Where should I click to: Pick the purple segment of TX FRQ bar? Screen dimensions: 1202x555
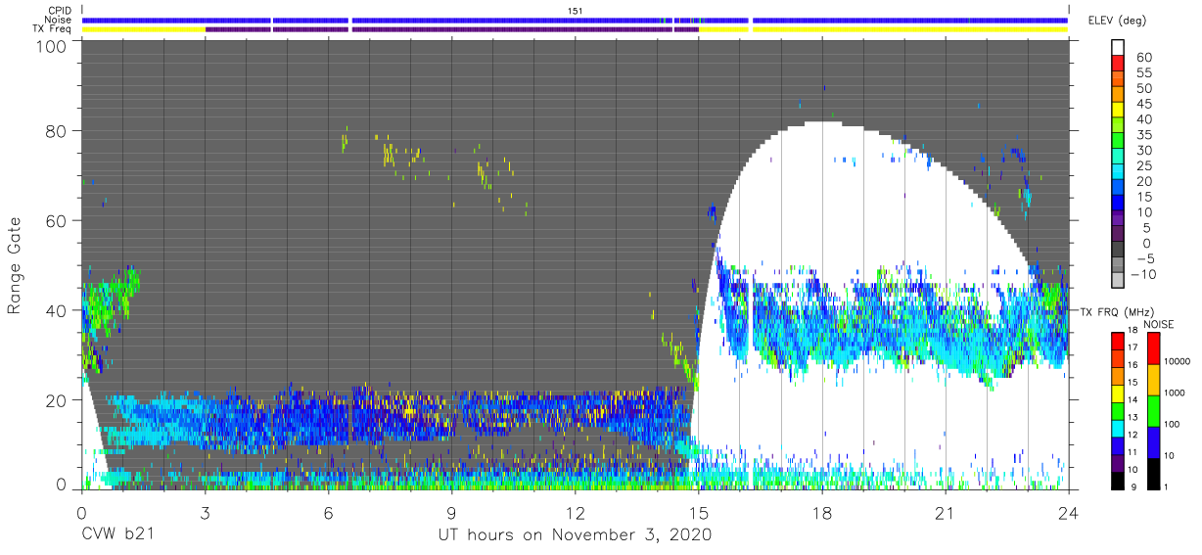pos(1118,464)
